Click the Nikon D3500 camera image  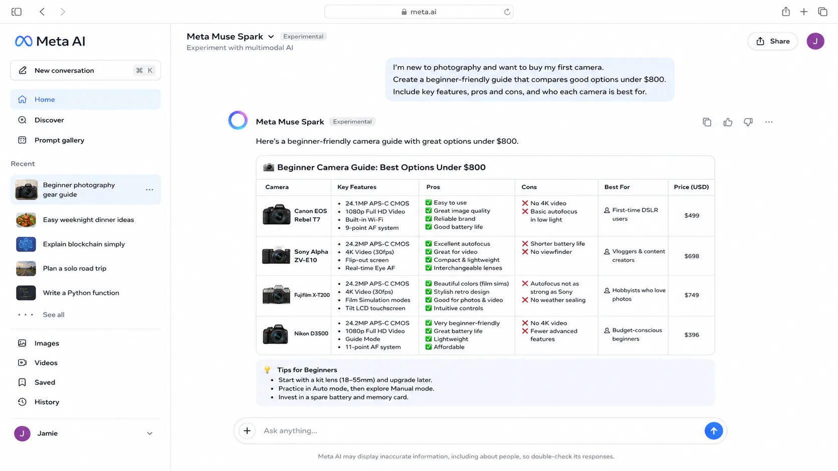[x=276, y=334]
